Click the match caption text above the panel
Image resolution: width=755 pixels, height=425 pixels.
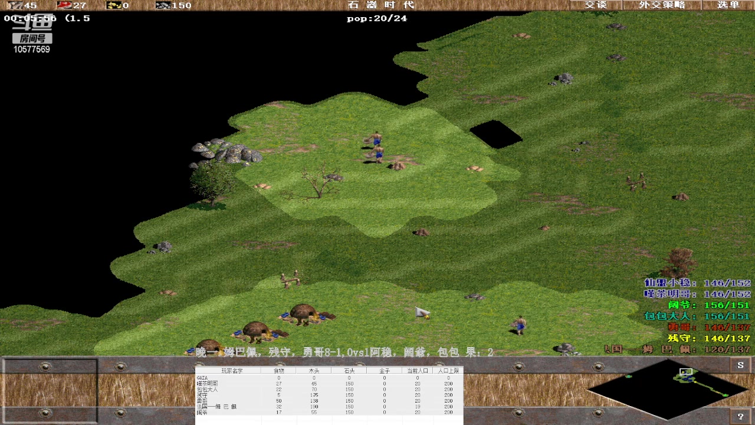coord(344,352)
